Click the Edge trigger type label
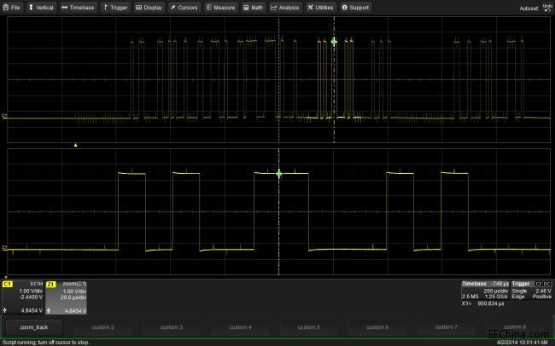555x346 pixels. [x=517, y=297]
